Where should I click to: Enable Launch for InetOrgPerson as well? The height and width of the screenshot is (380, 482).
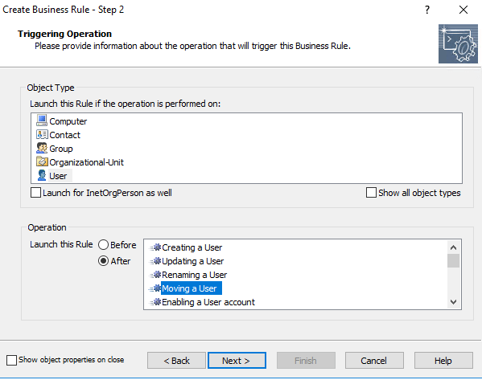[x=35, y=193]
